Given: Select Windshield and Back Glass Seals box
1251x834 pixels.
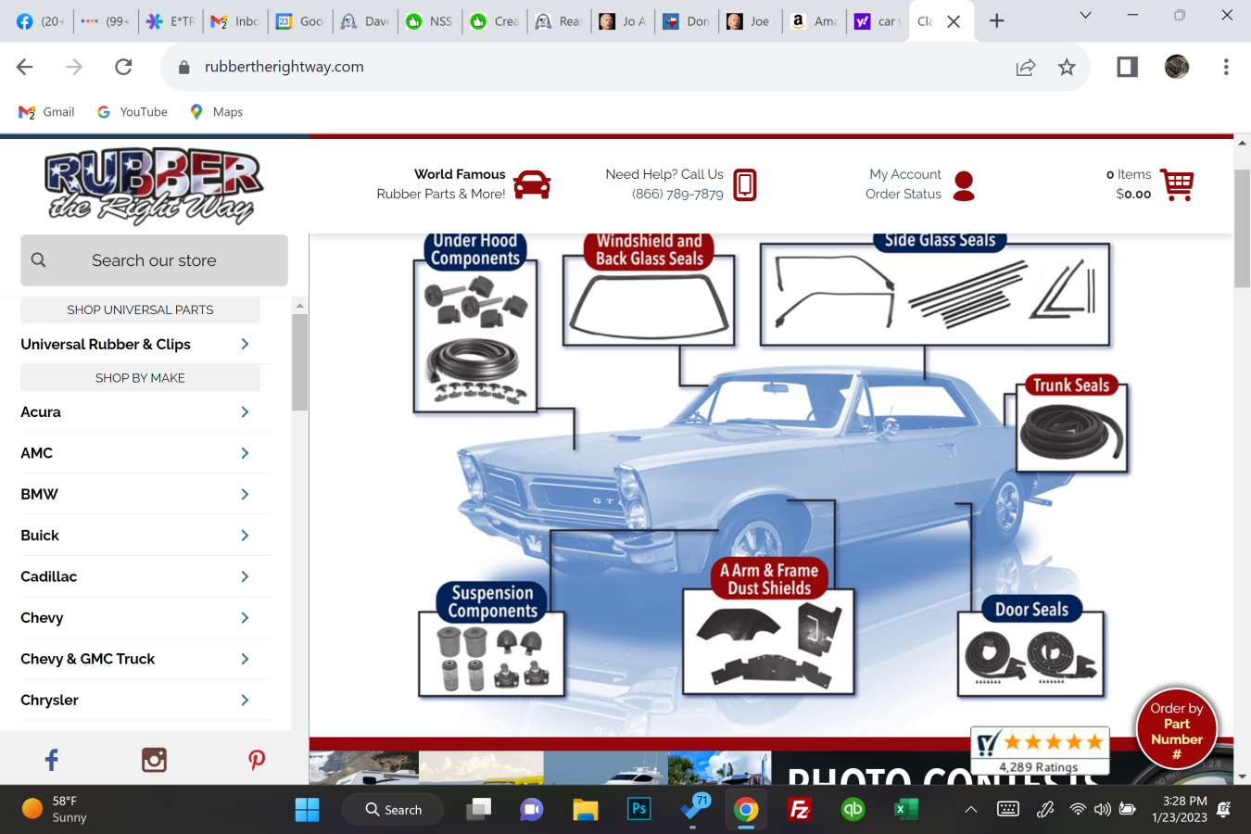Looking at the screenshot, I should click(649, 290).
